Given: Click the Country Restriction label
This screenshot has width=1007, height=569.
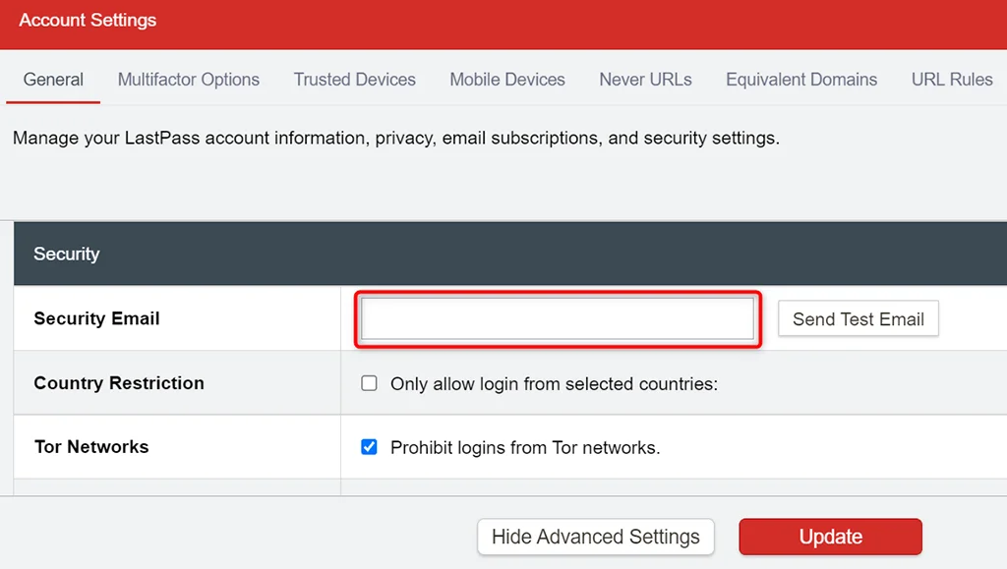Looking at the screenshot, I should 119,383.
